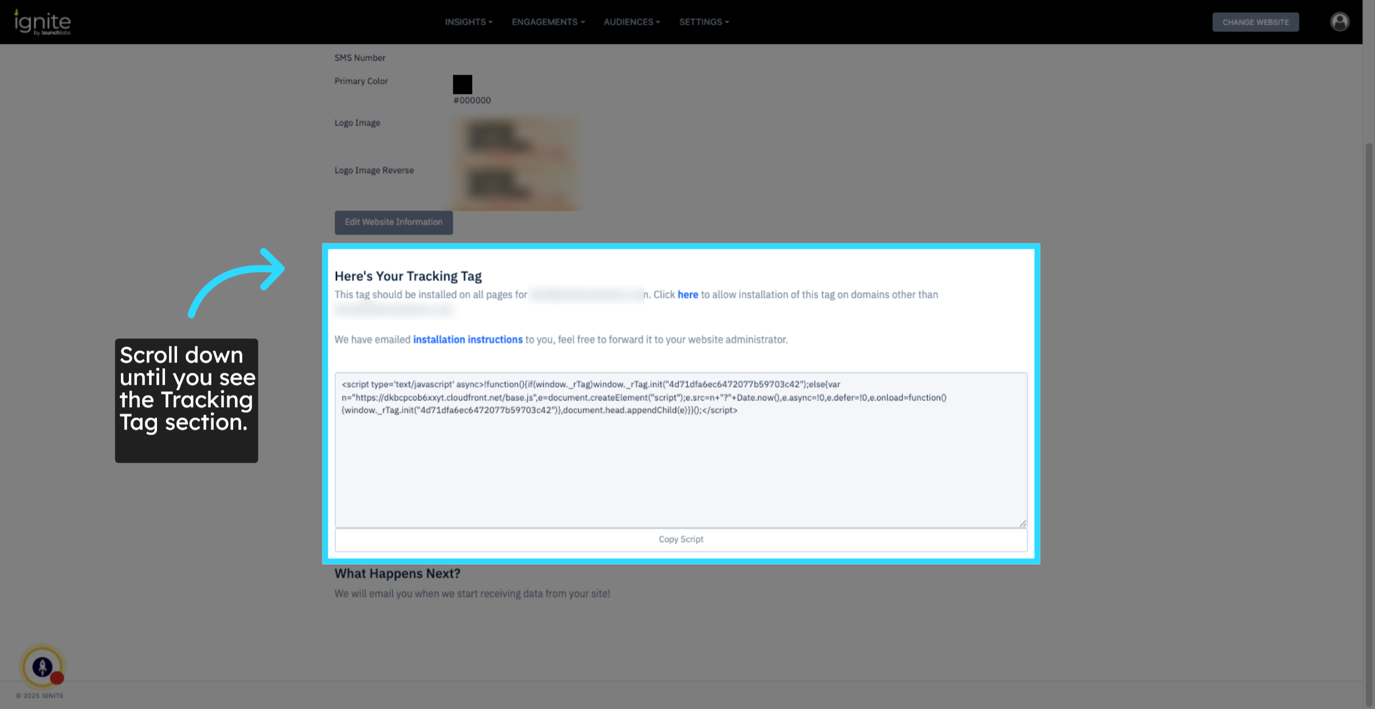
Task: Click the Ignite logo in header
Action: (42, 22)
